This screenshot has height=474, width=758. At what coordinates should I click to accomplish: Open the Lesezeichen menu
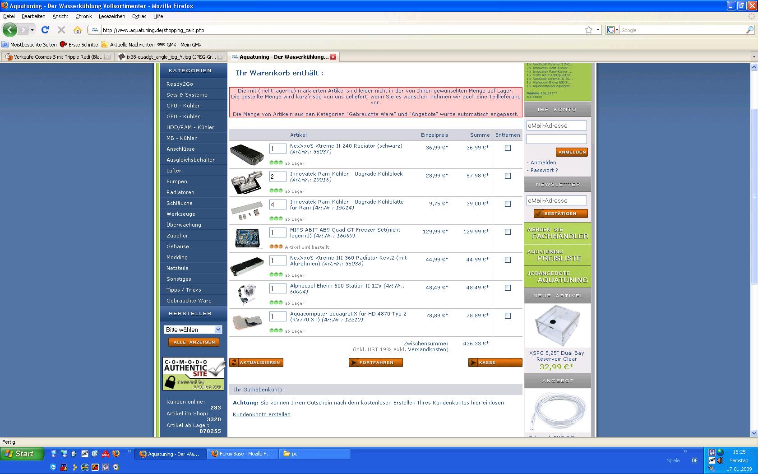point(112,16)
